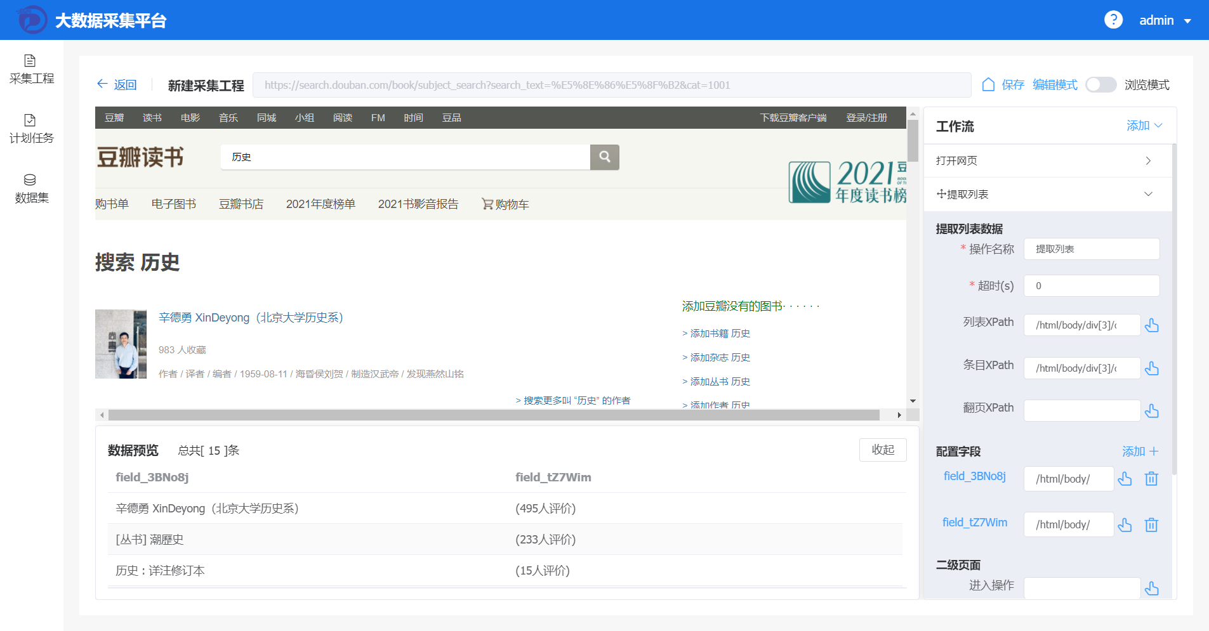Click the 豆瓣 nav item
This screenshot has height=631, width=1209.
click(114, 117)
